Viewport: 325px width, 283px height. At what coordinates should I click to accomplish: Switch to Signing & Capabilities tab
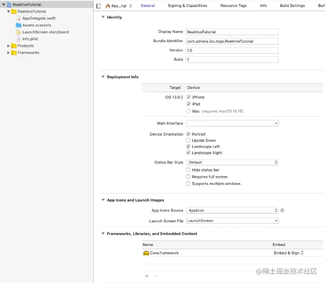pyautogui.click(x=188, y=6)
